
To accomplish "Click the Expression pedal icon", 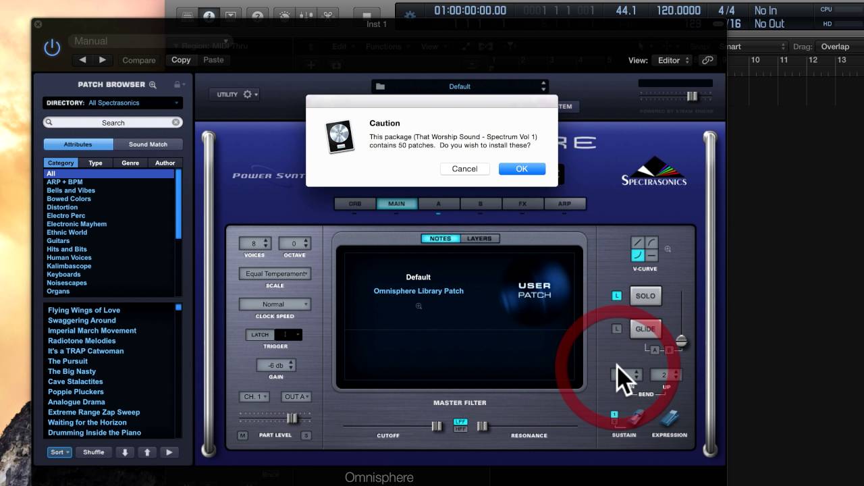I will [670, 418].
